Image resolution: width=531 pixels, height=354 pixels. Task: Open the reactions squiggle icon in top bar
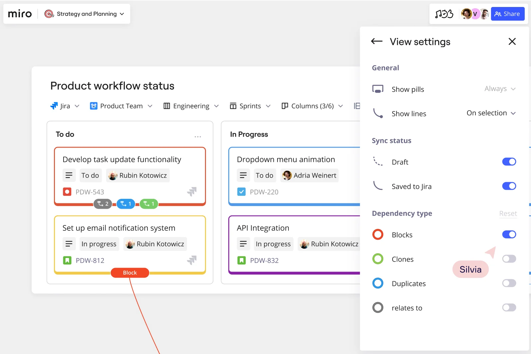click(444, 14)
